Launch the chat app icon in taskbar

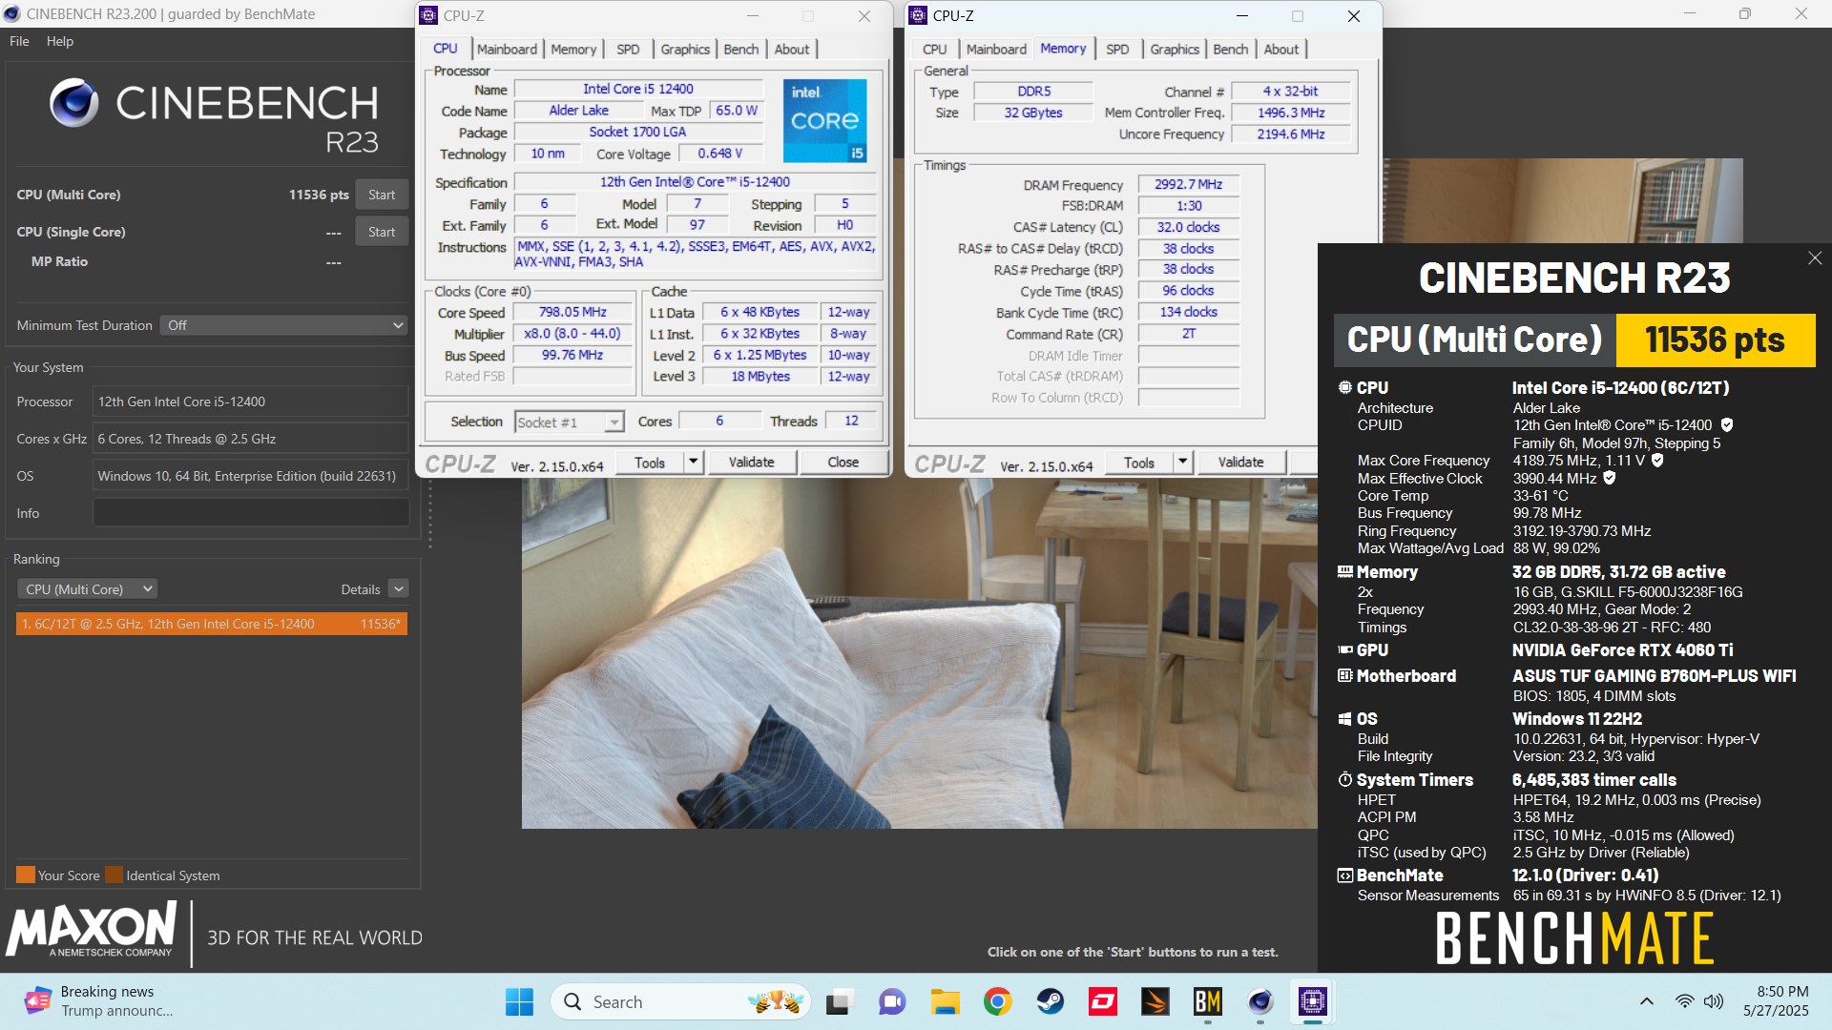891,1001
